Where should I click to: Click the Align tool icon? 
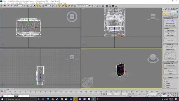tap(93, 6)
